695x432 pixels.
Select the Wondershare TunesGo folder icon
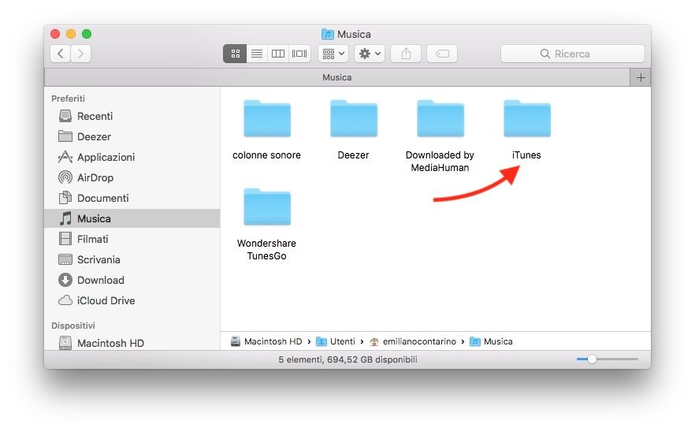[x=267, y=207]
